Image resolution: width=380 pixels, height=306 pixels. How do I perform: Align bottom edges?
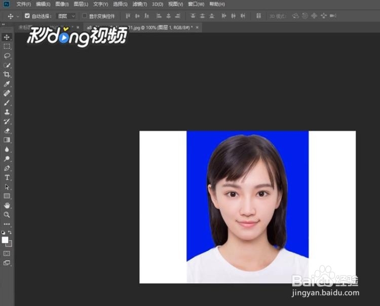coord(146,16)
